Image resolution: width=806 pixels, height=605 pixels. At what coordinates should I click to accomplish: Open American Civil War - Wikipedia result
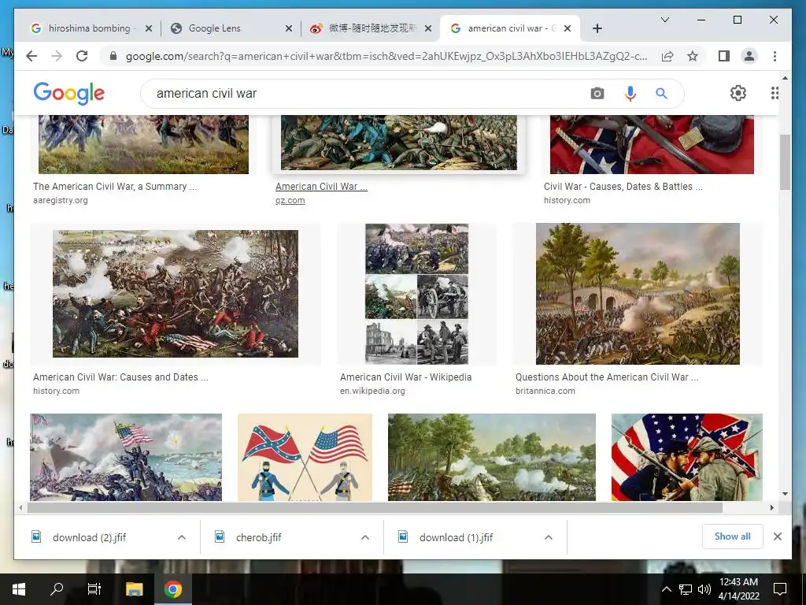(x=405, y=377)
